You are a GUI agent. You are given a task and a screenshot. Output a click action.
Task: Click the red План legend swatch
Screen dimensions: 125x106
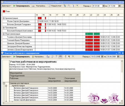click(4, 11)
